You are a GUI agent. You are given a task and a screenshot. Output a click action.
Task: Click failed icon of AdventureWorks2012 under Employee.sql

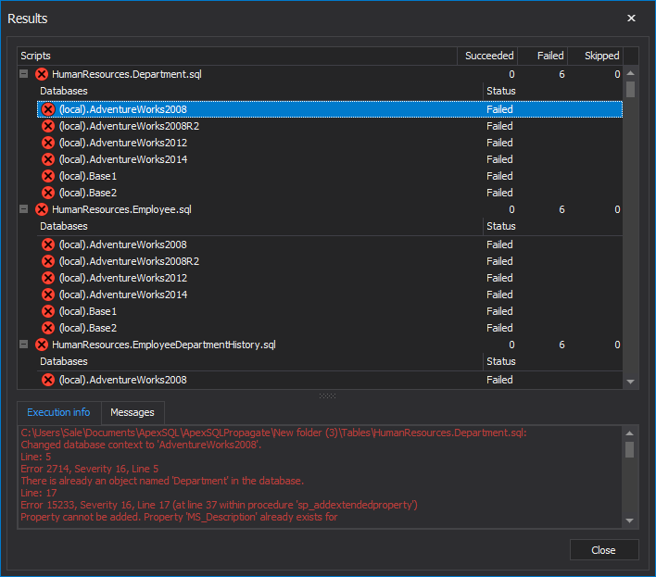48,278
